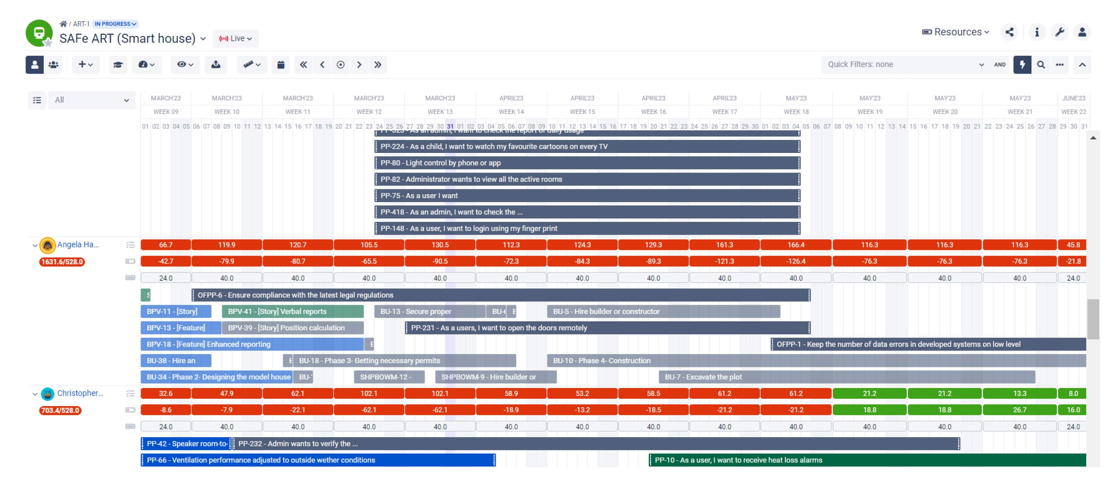Click the share icon
Screen dimensions: 1117x484
click(1009, 32)
